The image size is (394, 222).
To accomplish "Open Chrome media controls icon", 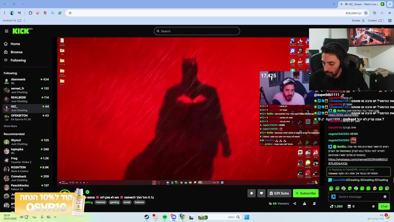I will coord(19,13).
